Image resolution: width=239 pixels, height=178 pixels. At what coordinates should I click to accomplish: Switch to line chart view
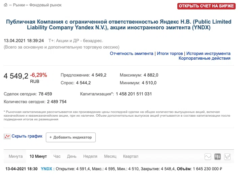[x=208, y=157]
